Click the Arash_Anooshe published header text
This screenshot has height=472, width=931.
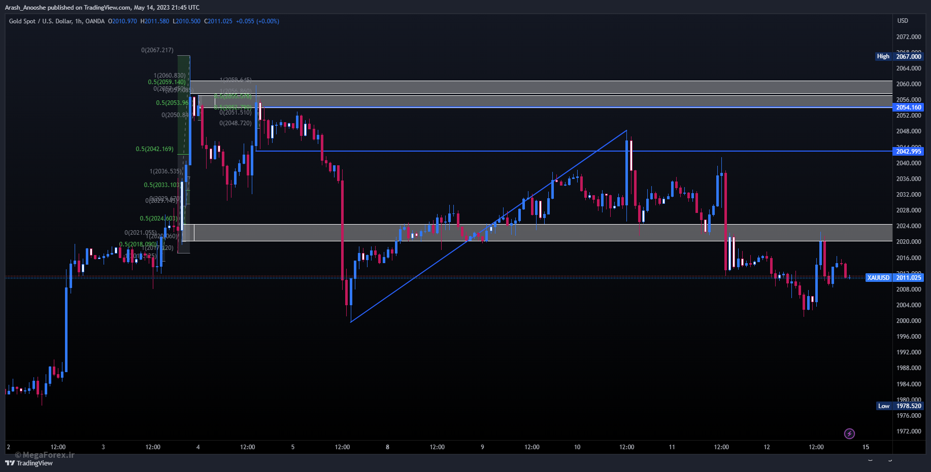(x=102, y=8)
